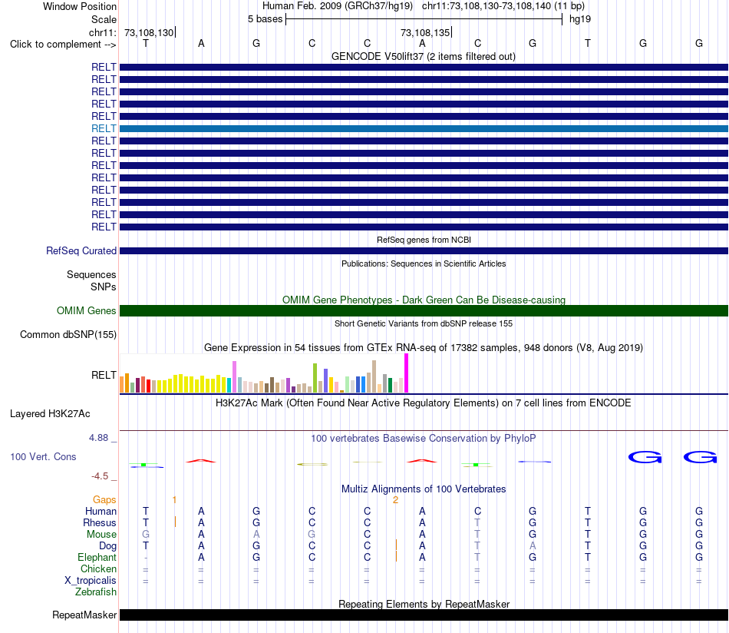Select the Rhesus alignment row label

[100, 523]
